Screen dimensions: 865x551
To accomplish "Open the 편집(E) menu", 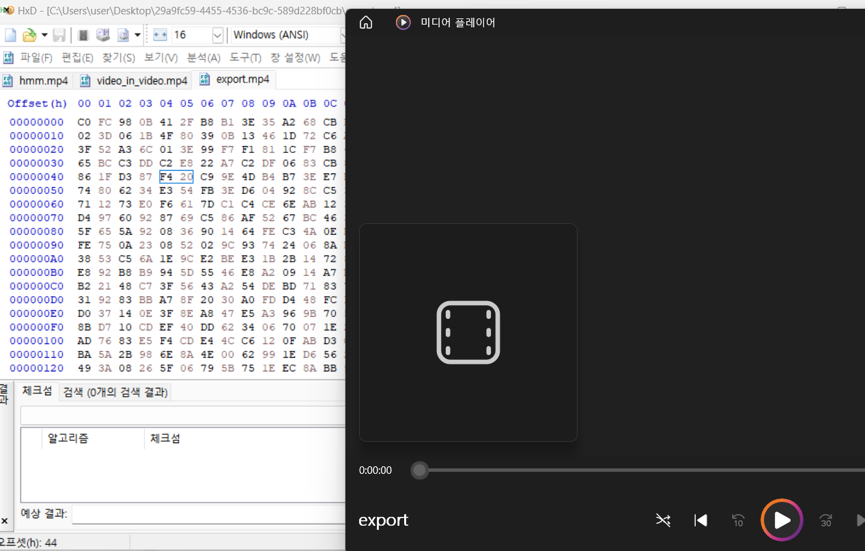I will [x=77, y=57].
